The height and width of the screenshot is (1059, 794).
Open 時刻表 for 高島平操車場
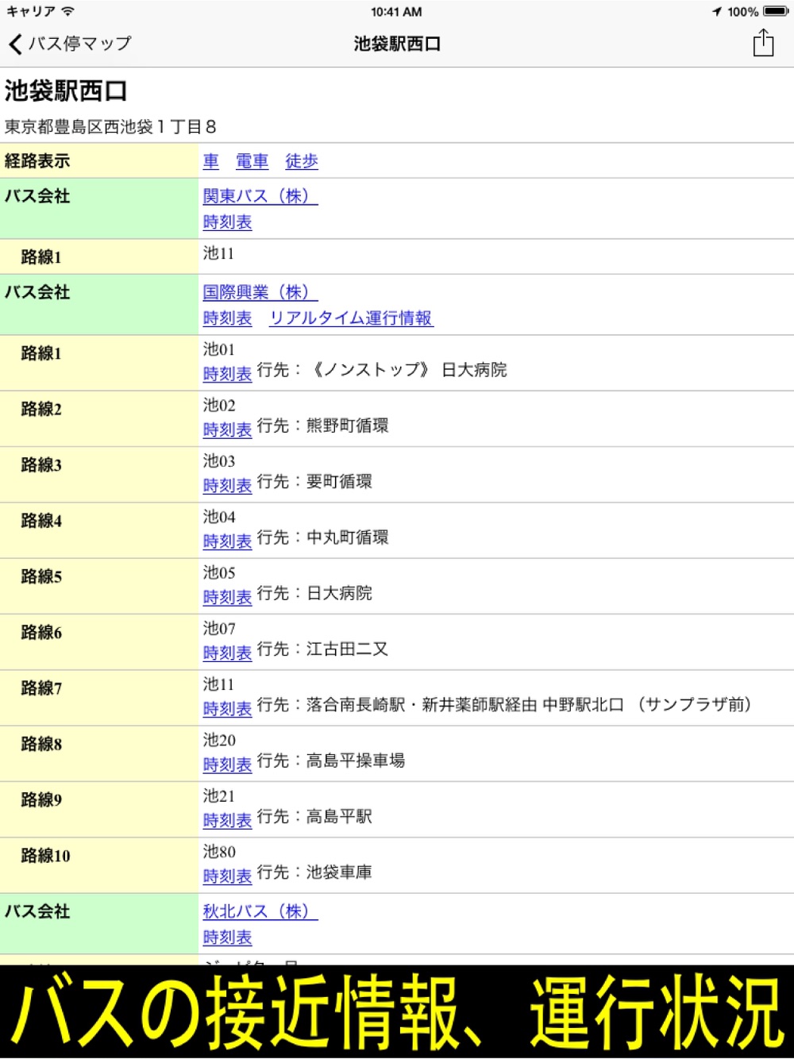pos(227,764)
